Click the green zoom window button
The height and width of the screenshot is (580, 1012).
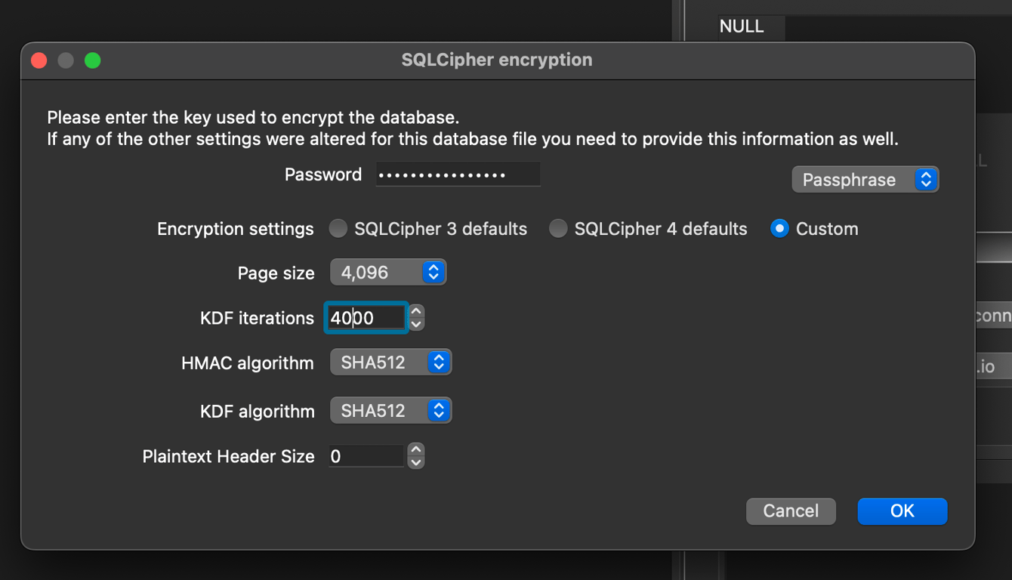[93, 60]
